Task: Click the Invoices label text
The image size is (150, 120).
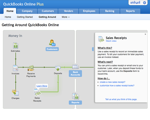Action: 15,73
